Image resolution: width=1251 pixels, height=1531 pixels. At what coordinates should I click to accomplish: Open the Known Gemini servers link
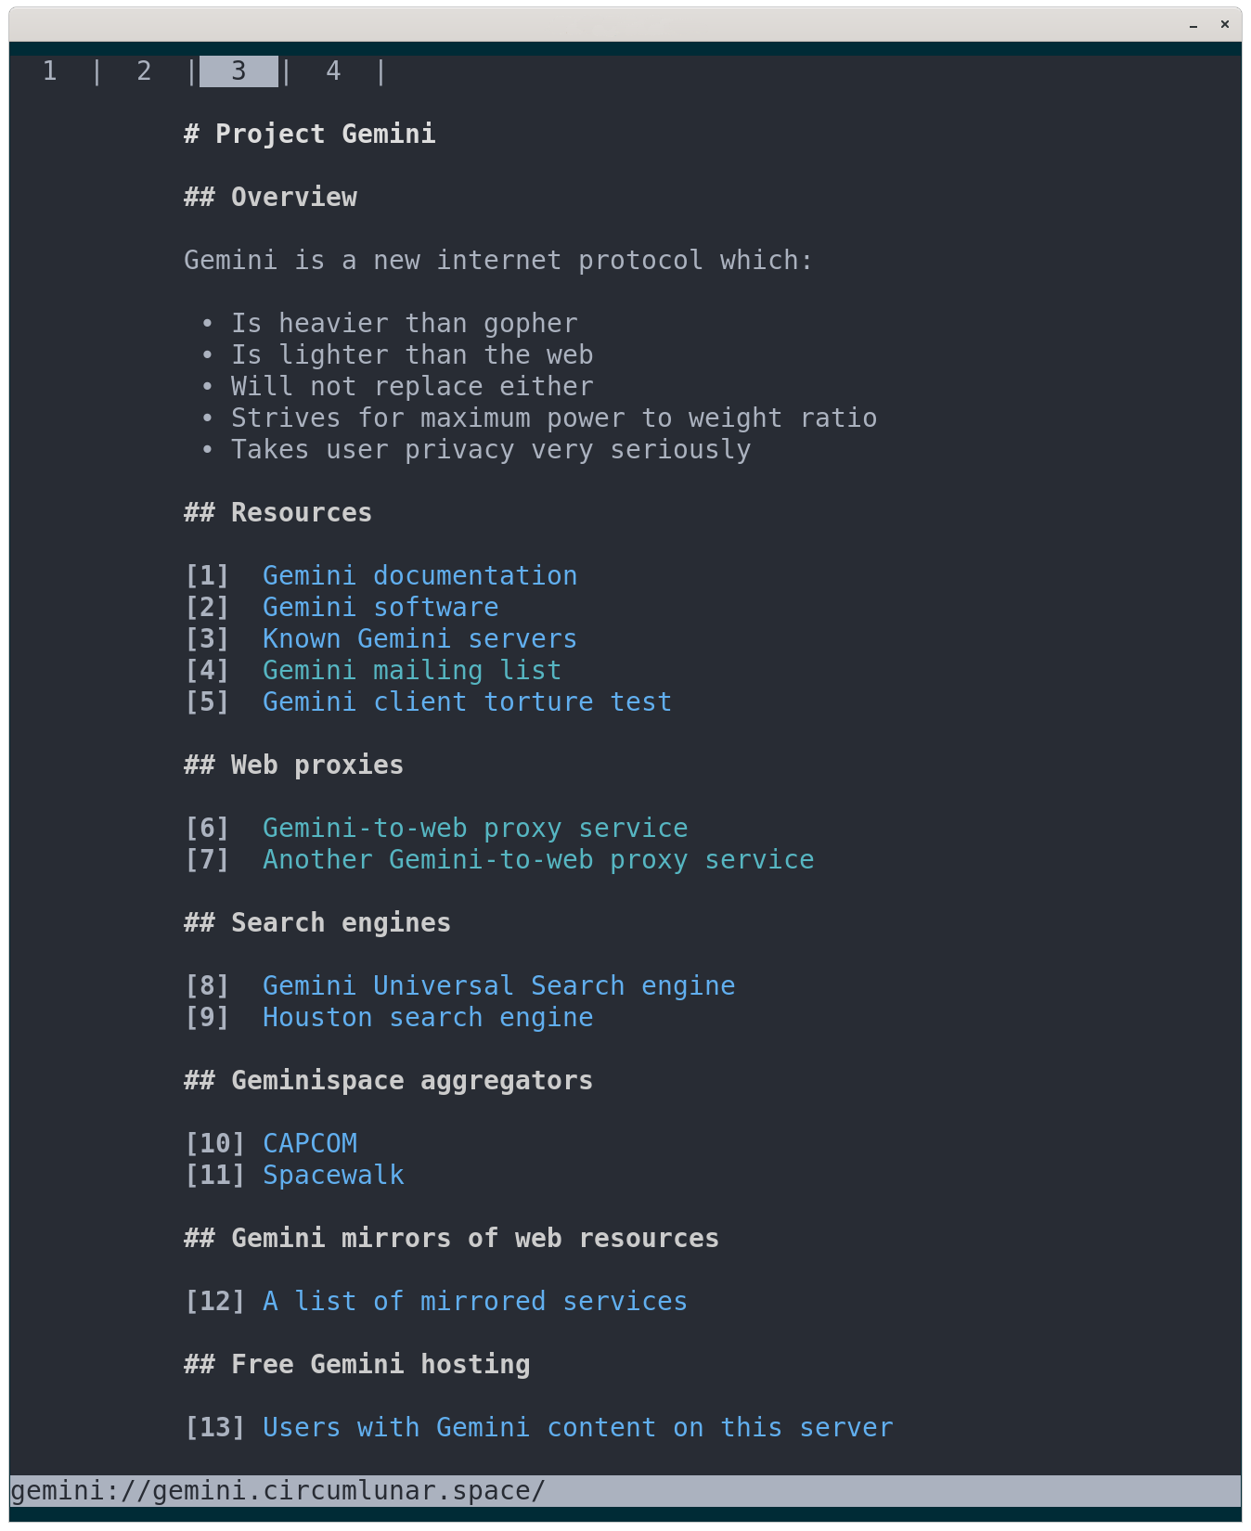419,638
